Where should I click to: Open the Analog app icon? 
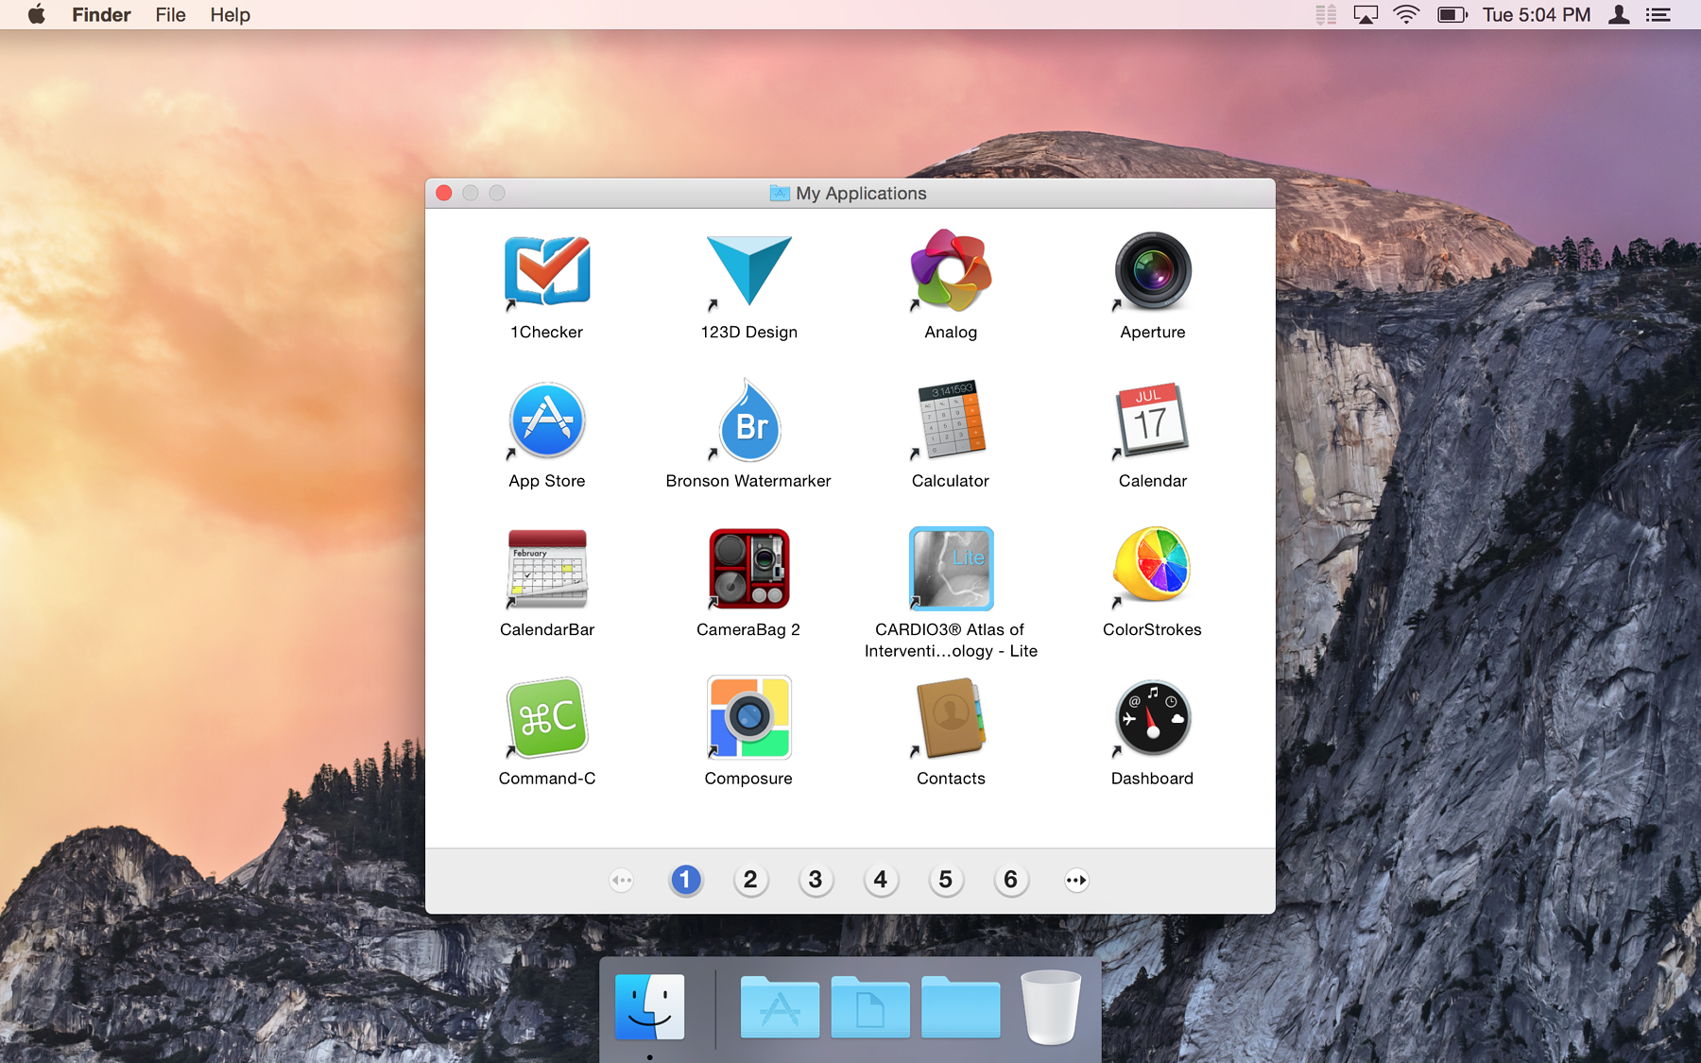(951, 271)
